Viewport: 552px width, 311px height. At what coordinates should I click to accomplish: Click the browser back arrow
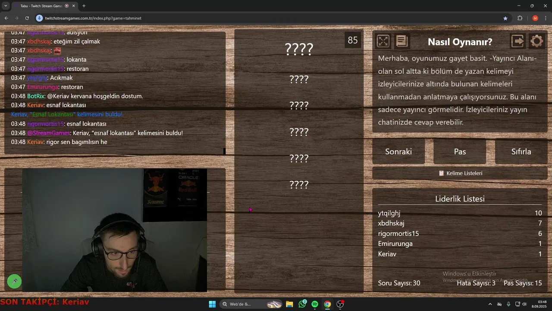[6, 18]
